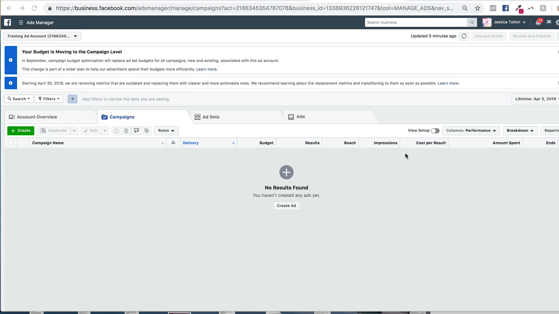Bookmark page with the star icon
Viewport: 559px width, 314px height.
tap(477, 8)
